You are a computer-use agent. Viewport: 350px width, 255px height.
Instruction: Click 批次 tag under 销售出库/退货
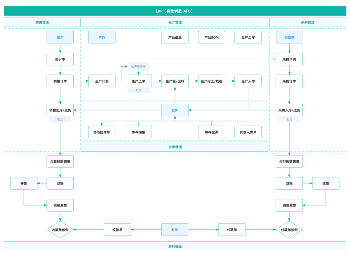60,119
